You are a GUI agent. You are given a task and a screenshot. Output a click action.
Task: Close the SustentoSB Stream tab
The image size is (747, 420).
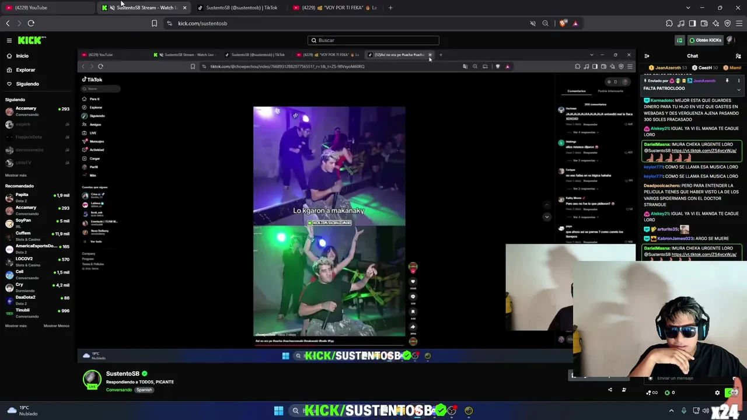point(184,8)
